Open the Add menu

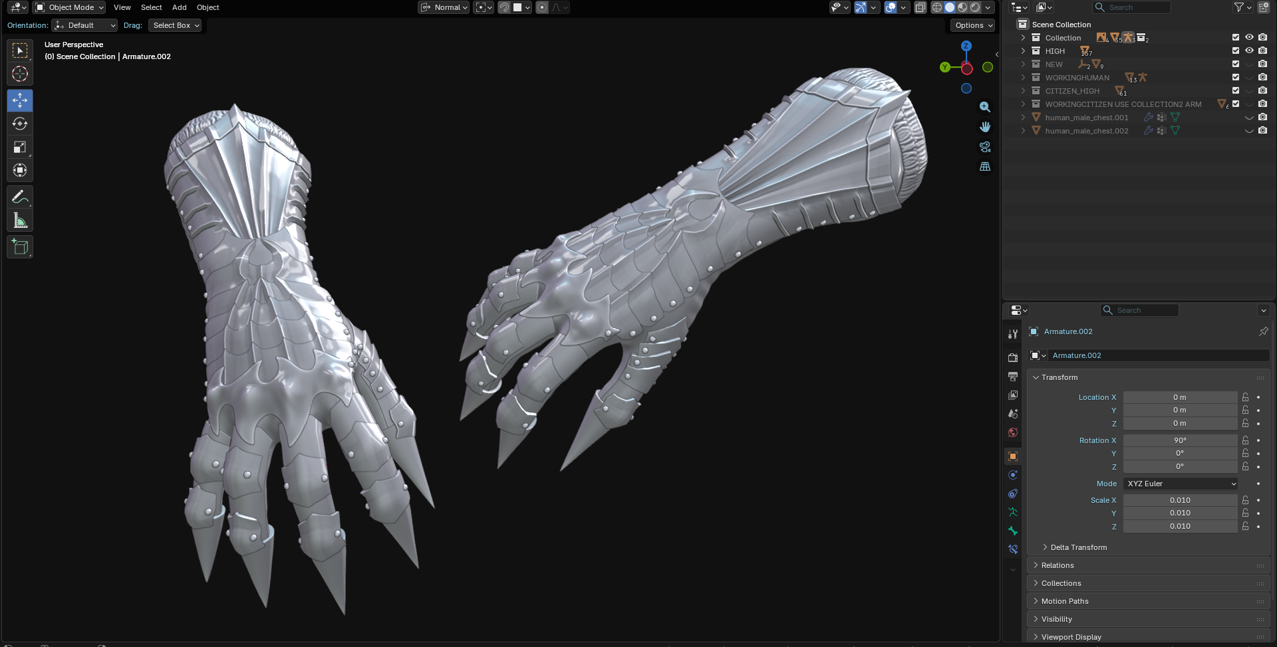coord(179,7)
